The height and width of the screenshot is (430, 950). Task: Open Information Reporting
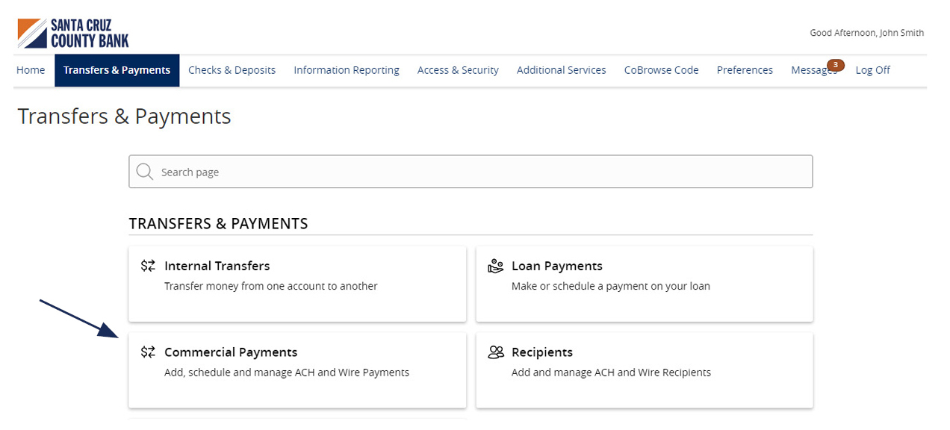tap(346, 69)
